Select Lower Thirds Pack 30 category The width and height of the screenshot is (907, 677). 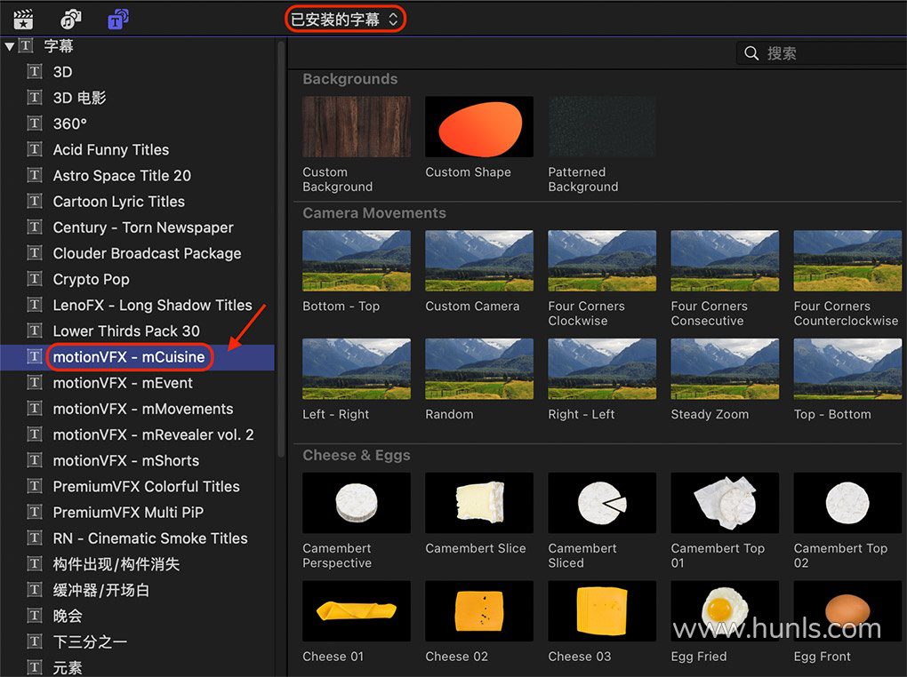(x=126, y=331)
